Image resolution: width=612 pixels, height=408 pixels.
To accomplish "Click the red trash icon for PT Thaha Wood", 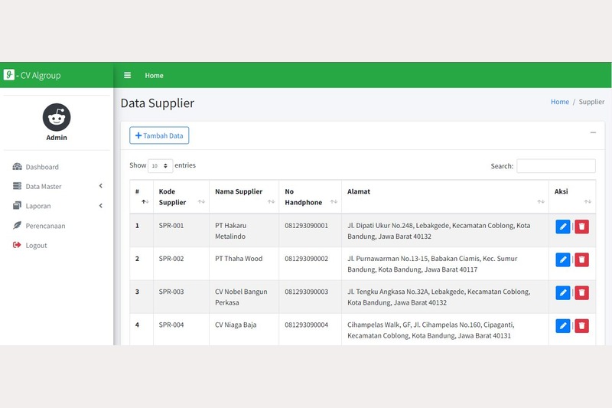I will (x=582, y=259).
